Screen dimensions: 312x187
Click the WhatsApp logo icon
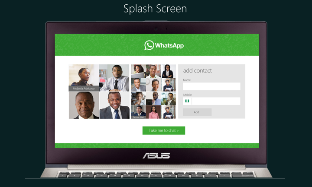(x=149, y=45)
